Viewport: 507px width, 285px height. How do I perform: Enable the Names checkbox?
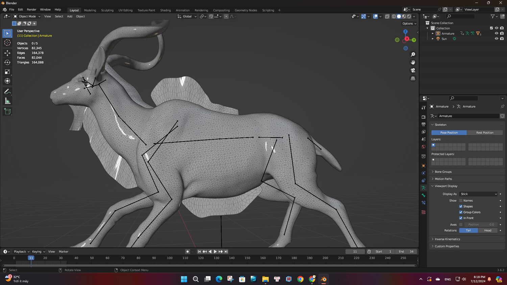point(461,201)
